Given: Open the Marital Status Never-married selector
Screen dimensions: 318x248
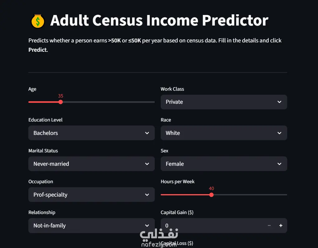Looking at the screenshot, I should (x=92, y=164).
